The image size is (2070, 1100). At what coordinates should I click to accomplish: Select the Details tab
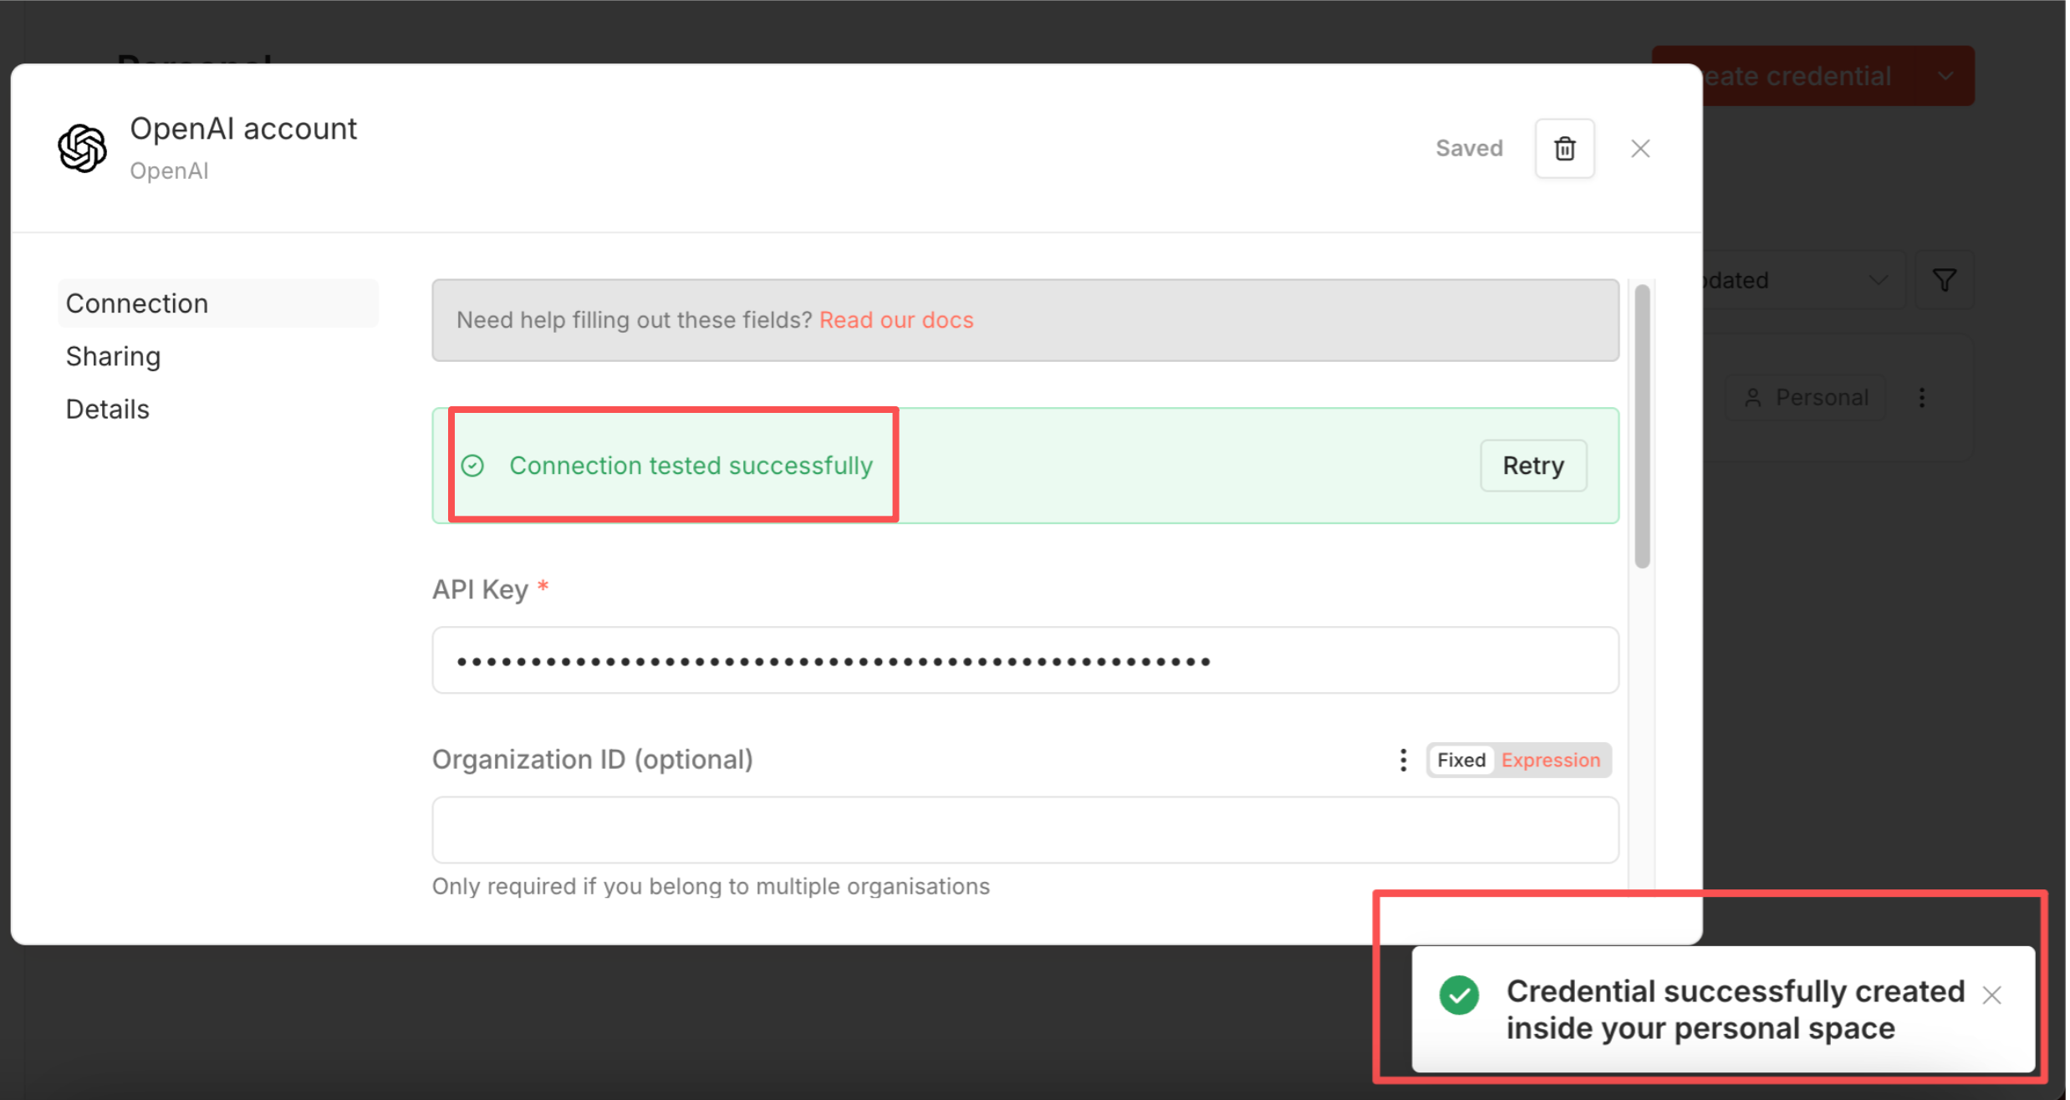108,410
